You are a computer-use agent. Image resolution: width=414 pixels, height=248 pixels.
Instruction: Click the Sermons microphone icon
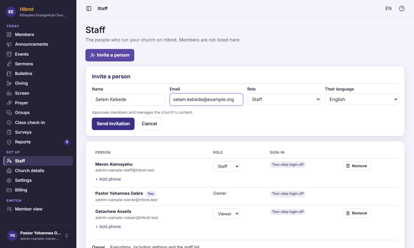tap(9, 64)
